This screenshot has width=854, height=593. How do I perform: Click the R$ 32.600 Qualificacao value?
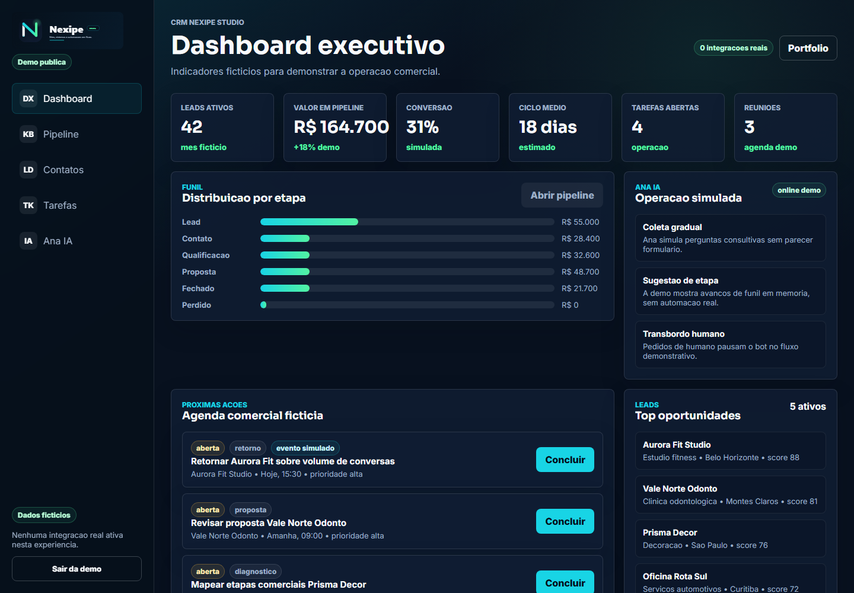(581, 255)
